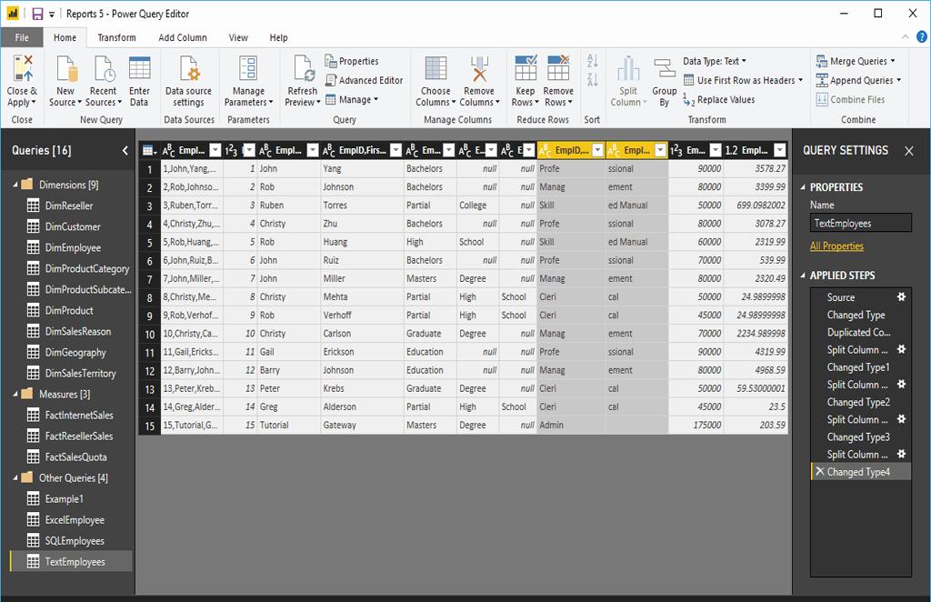Select the DimReseller query
931x602 pixels.
click(x=69, y=206)
